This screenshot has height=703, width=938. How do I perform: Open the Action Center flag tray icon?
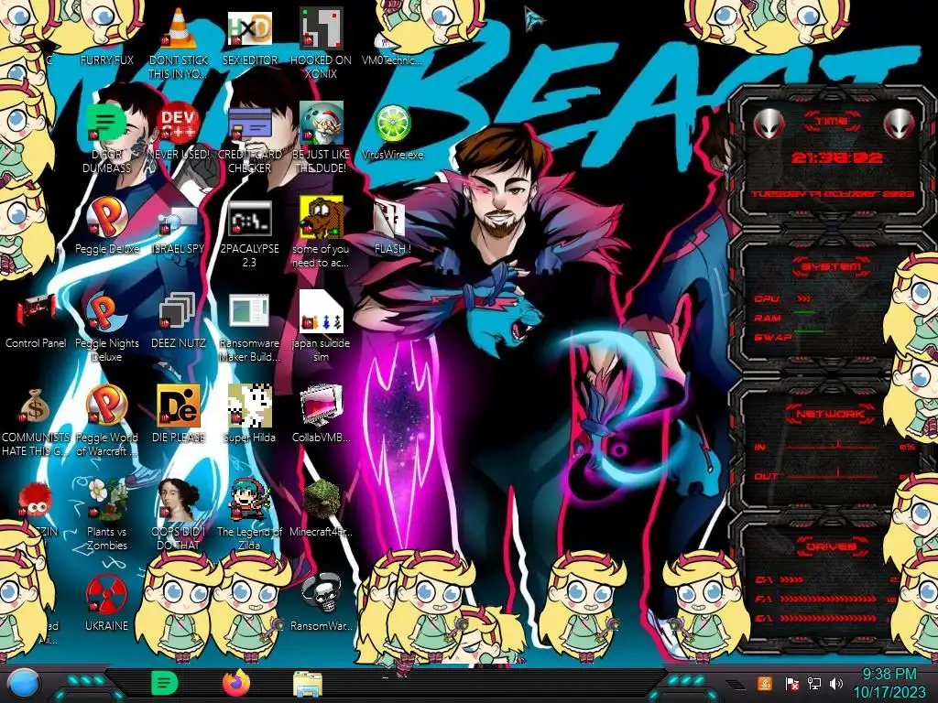pos(792,683)
